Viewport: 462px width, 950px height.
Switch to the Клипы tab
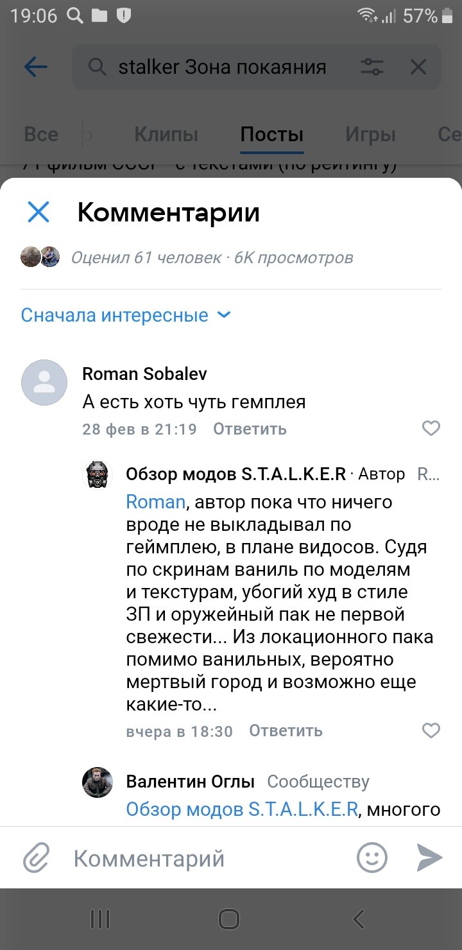coord(166,135)
